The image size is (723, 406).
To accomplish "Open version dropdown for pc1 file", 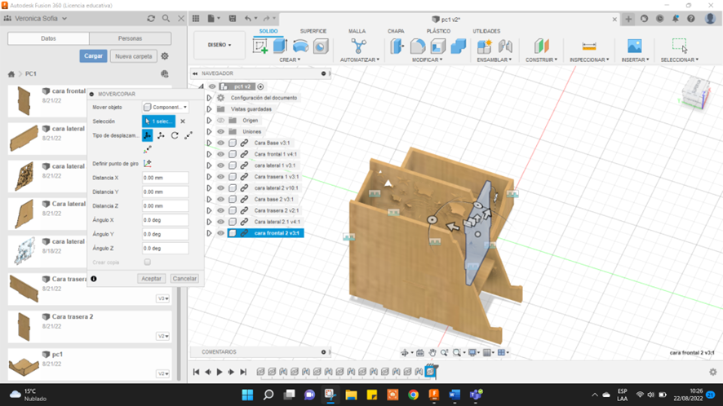I will (163, 373).
